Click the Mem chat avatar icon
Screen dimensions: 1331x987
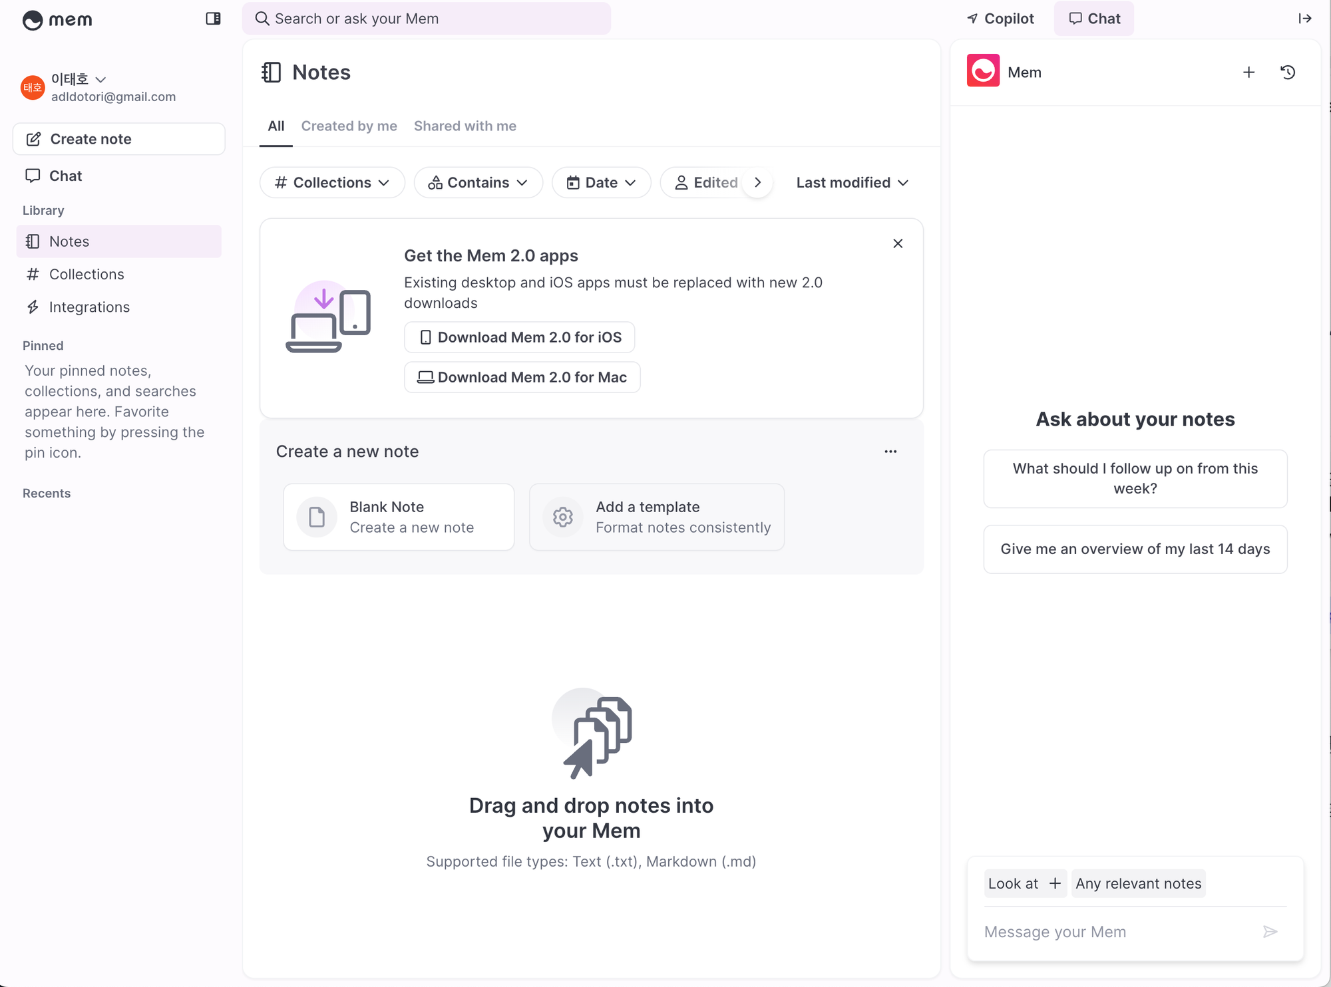point(983,70)
